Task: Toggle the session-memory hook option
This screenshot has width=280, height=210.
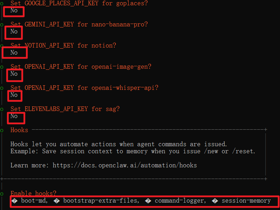Action: [x=241, y=201]
